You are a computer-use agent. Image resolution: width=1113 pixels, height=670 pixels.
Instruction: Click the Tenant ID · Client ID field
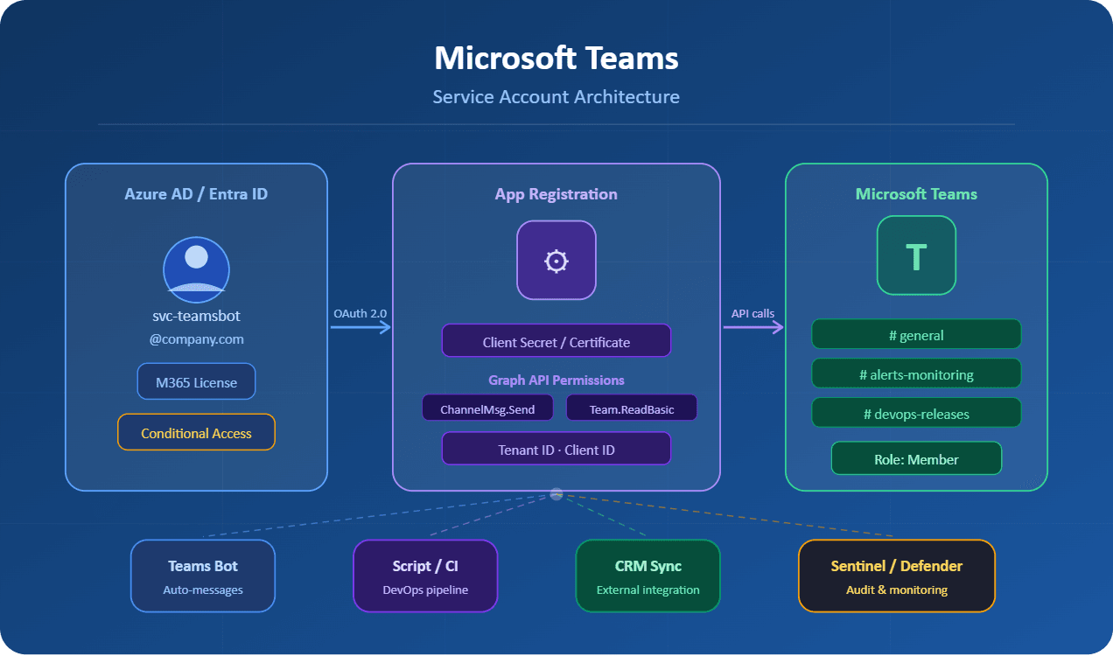tap(556, 448)
